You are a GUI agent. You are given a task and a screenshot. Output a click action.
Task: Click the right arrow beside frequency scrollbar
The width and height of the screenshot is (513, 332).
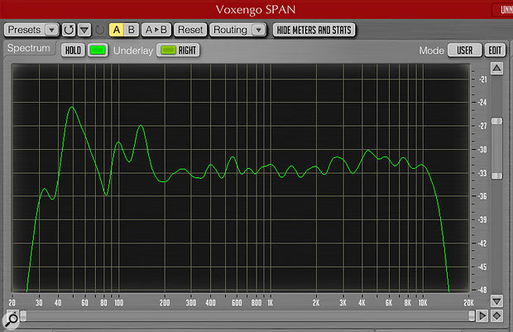[482, 316]
